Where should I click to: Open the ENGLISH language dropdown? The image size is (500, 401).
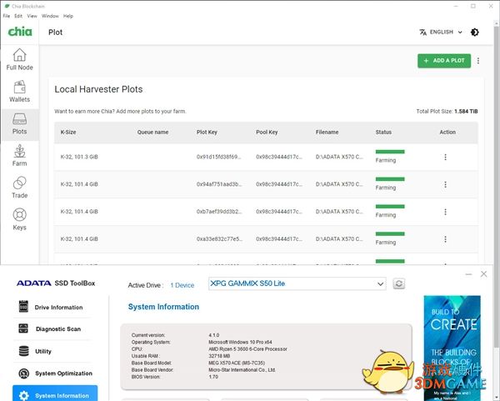[x=441, y=33]
